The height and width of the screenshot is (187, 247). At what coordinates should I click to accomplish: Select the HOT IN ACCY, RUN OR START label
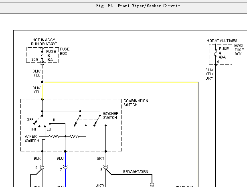pos(44,42)
